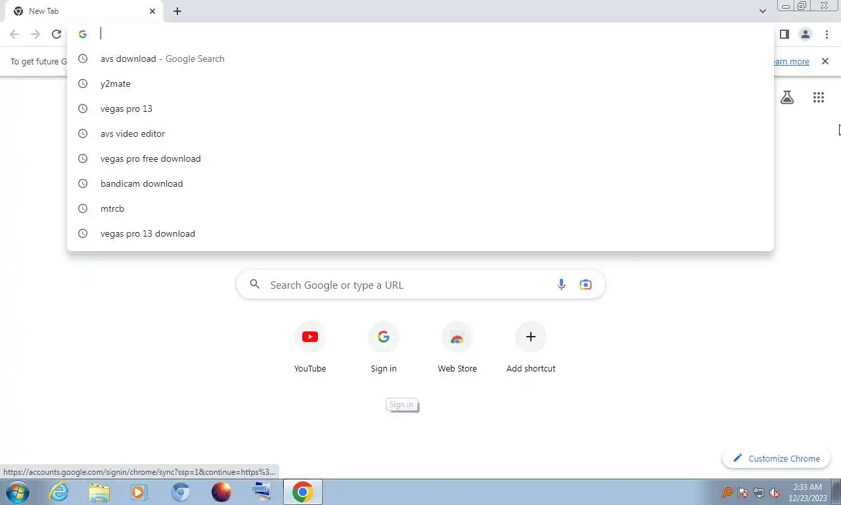The image size is (841, 505).
Task: Toggle the side panel icon
Action: click(x=784, y=34)
